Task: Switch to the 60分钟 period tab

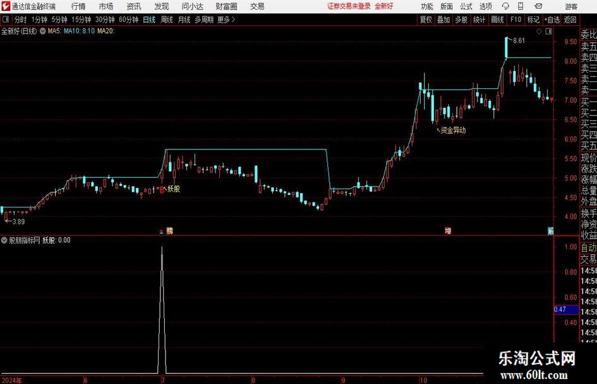Action: click(x=129, y=20)
